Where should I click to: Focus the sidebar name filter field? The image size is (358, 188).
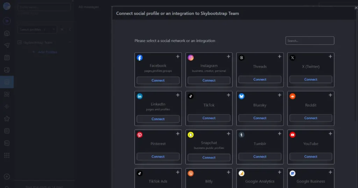tap(44, 7)
